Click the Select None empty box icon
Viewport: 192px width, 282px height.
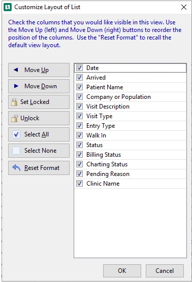(x=16, y=151)
